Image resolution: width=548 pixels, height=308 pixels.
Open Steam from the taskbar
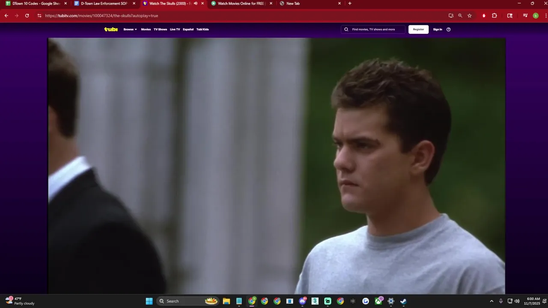click(403, 301)
